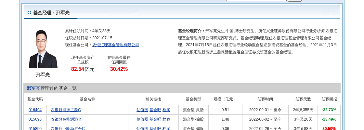Open 农银汇理基金管理有限公司 company link
The height and width of the screenshot is (130, 364).
click(116, 45)
